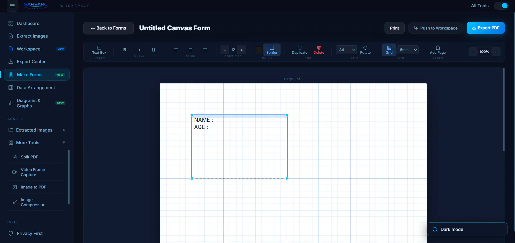Image resolution: width=515 pixels, height=243 pixels.
Task: Toggle bold style
Action: [125, 50]
